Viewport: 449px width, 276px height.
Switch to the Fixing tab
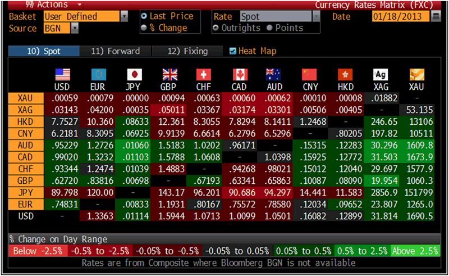click(x=187, y=51)
